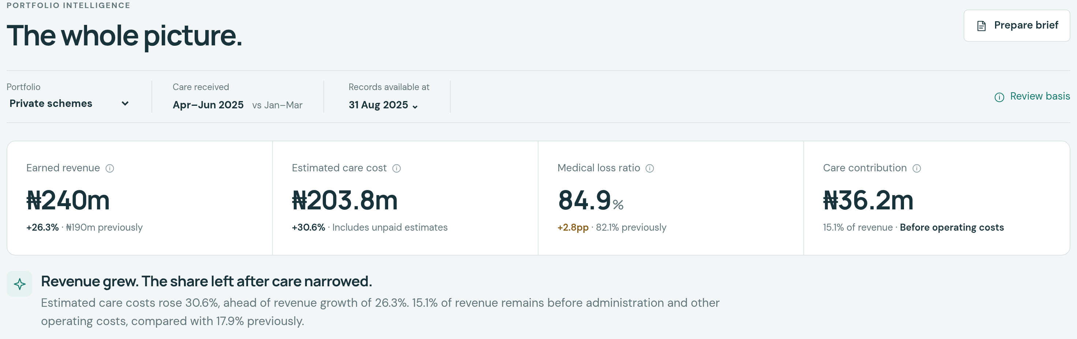Click the +30.6% cost change
1077x339 pixels.
point(308,227)
